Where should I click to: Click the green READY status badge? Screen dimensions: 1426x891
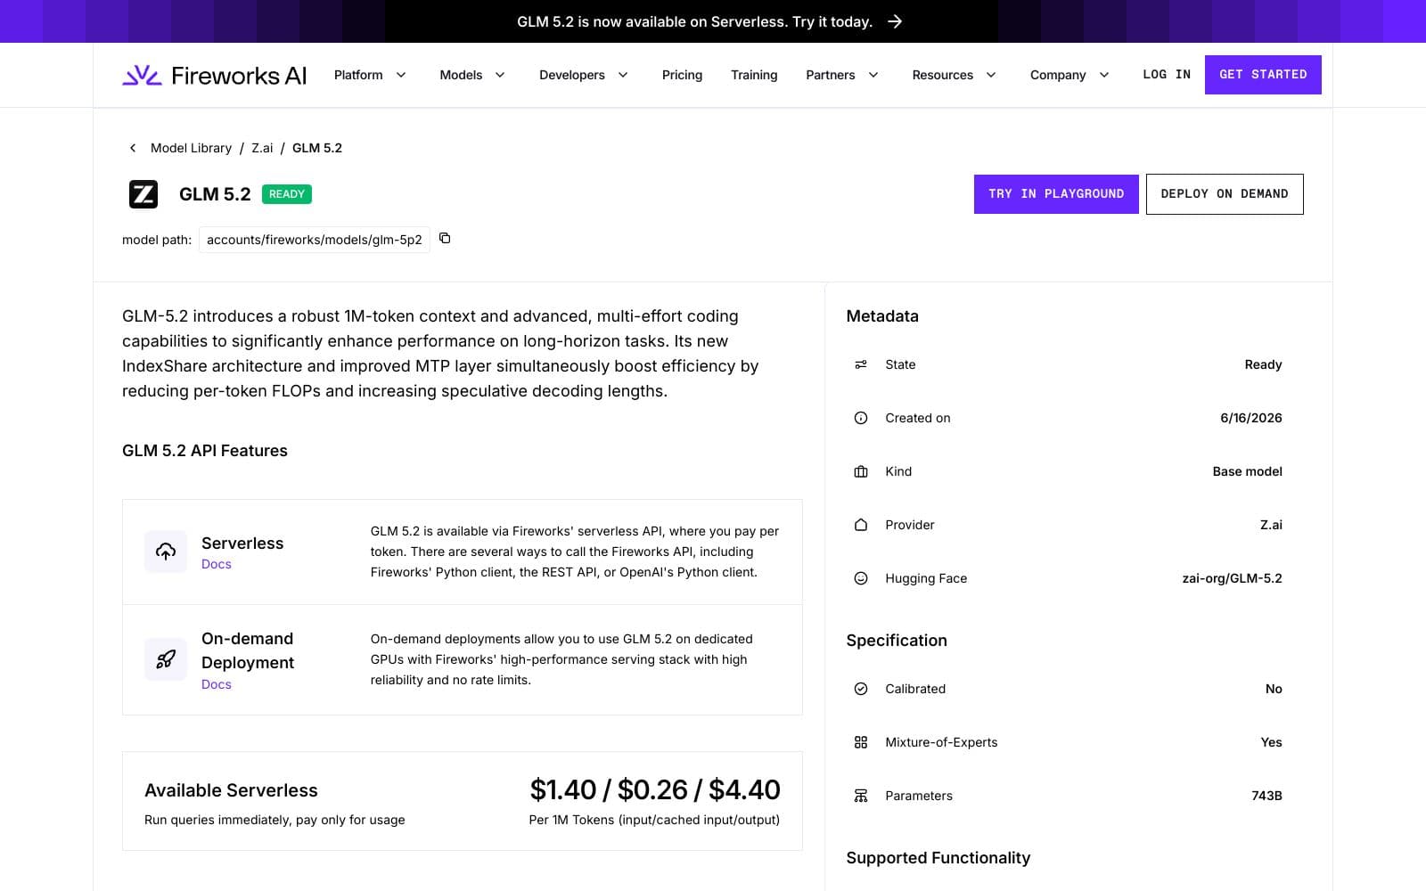point(287,194)
